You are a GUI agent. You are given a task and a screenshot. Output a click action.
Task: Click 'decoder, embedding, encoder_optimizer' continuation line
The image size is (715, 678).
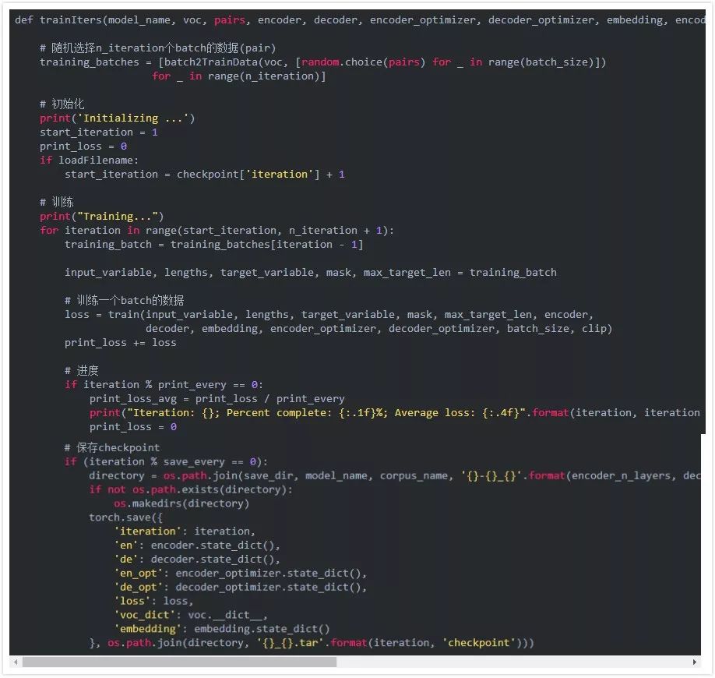[x=379, y=329]
